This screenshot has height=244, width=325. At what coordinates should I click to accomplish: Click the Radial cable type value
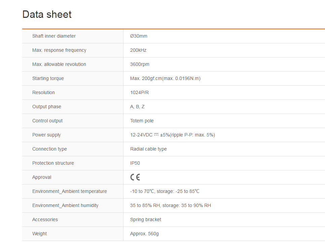point(148,149)
